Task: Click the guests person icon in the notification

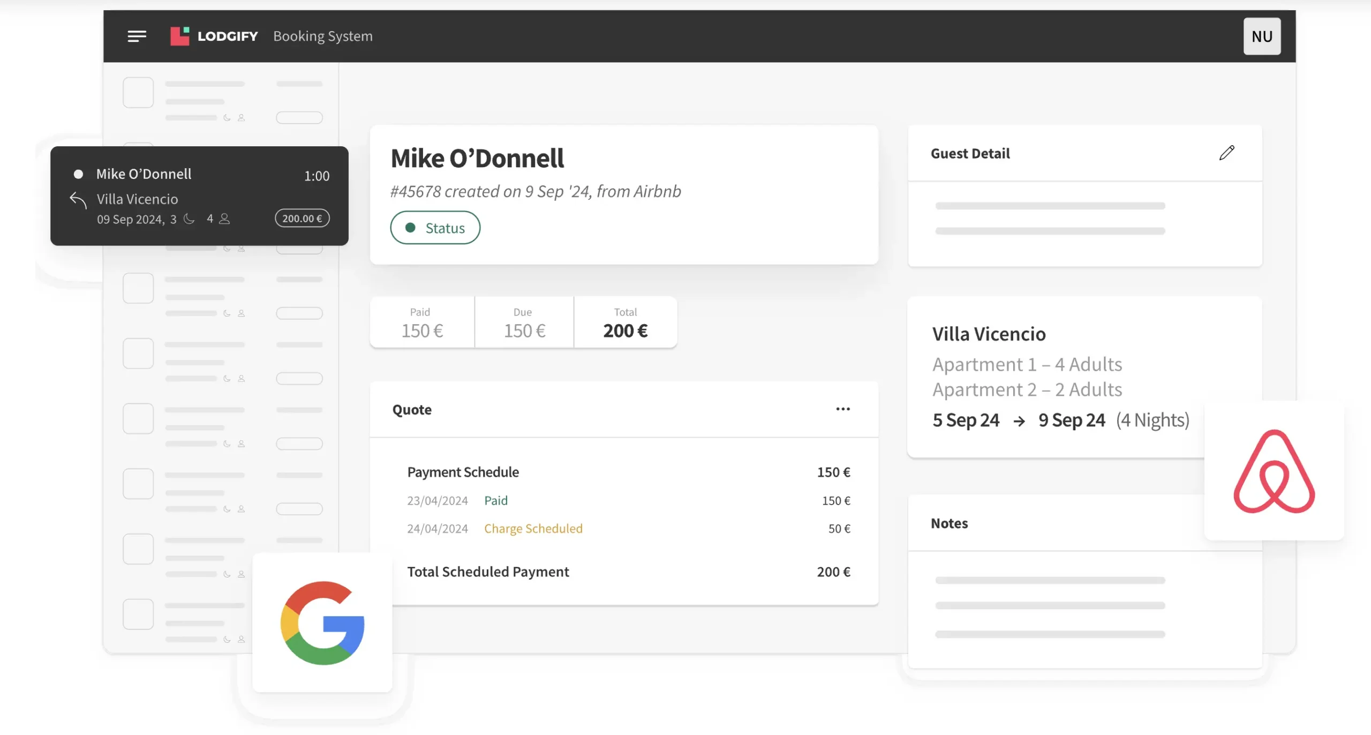Action: tap(224, 218)
